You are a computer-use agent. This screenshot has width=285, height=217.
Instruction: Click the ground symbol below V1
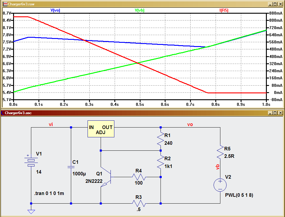[x=31, y=212]
